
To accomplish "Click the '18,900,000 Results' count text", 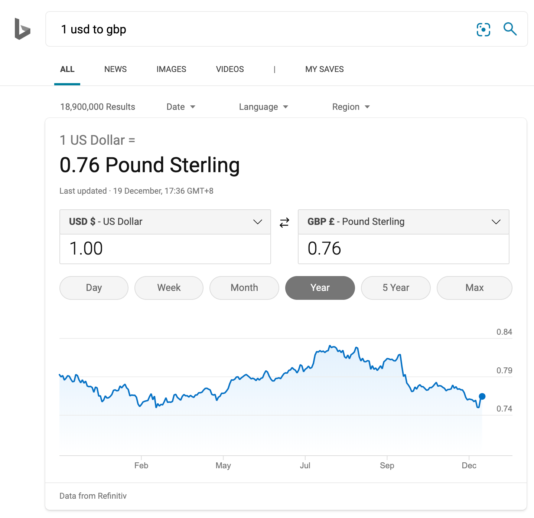I will point(98,107).
